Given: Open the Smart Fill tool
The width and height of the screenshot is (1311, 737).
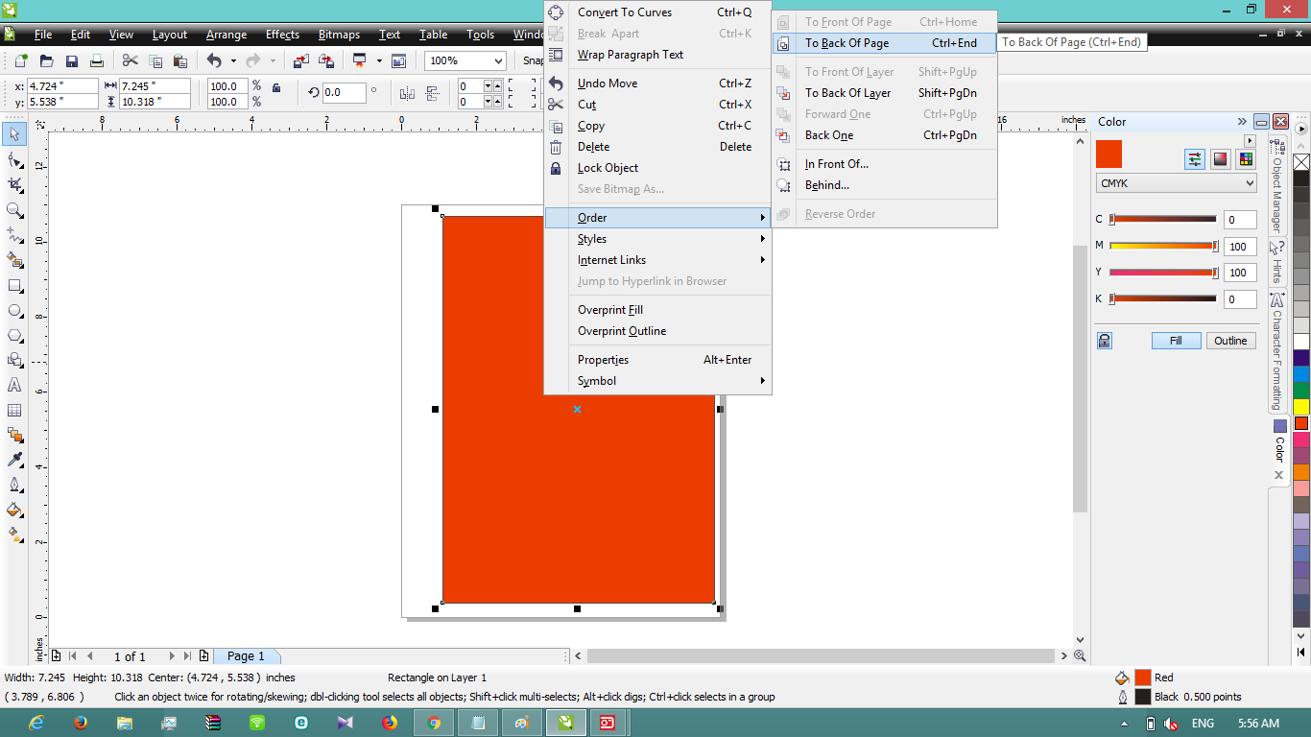Looking at the screenshot, I should coord(14,259).
